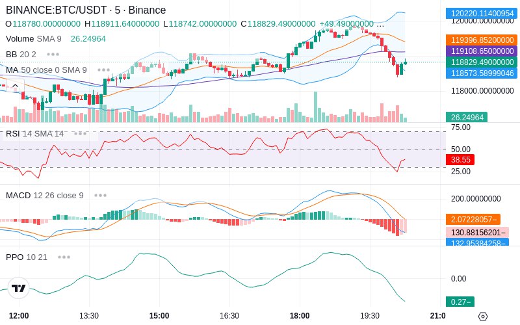Click the 18:00 time axis label
520x325 pixels.
[x=300, y=316]
